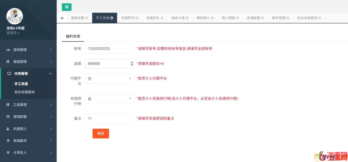Open 后台充值查询 in the sidebar
348x162 pixels.
pyautogui.click(x=24, y=92)
